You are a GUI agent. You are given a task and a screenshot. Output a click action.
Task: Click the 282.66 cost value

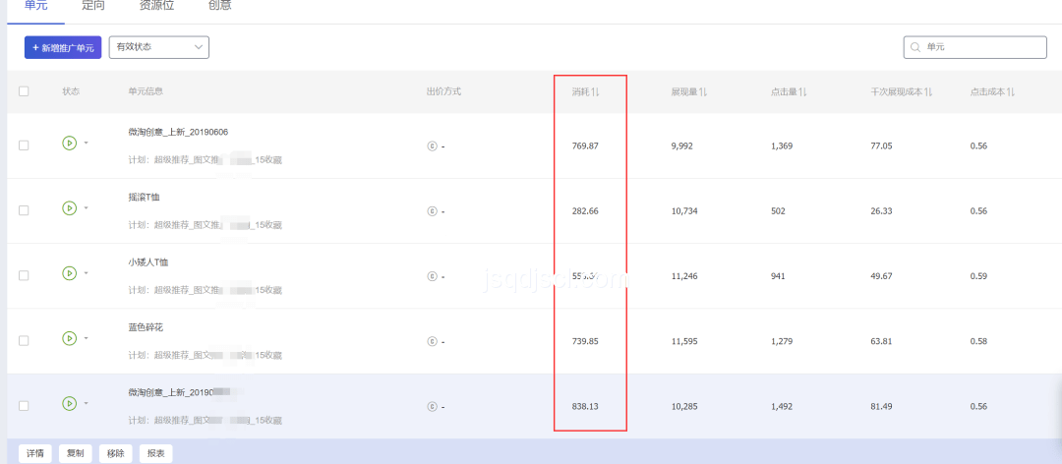coord(586,210)
